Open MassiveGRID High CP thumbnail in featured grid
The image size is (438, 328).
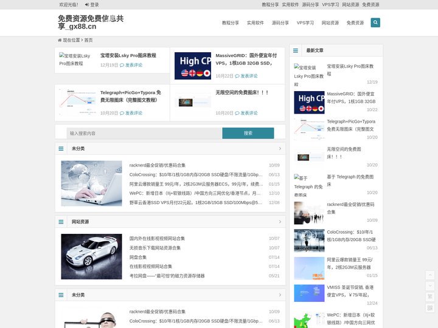point(193,66)
